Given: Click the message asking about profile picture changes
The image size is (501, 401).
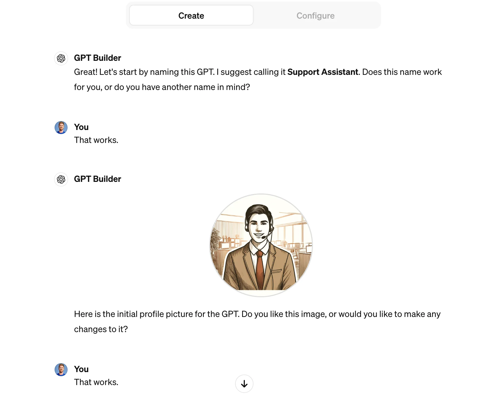Looking at the screenshot, I should 257,322.
